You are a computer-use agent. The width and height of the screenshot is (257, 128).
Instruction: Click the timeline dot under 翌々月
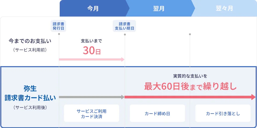click(190, 34)
